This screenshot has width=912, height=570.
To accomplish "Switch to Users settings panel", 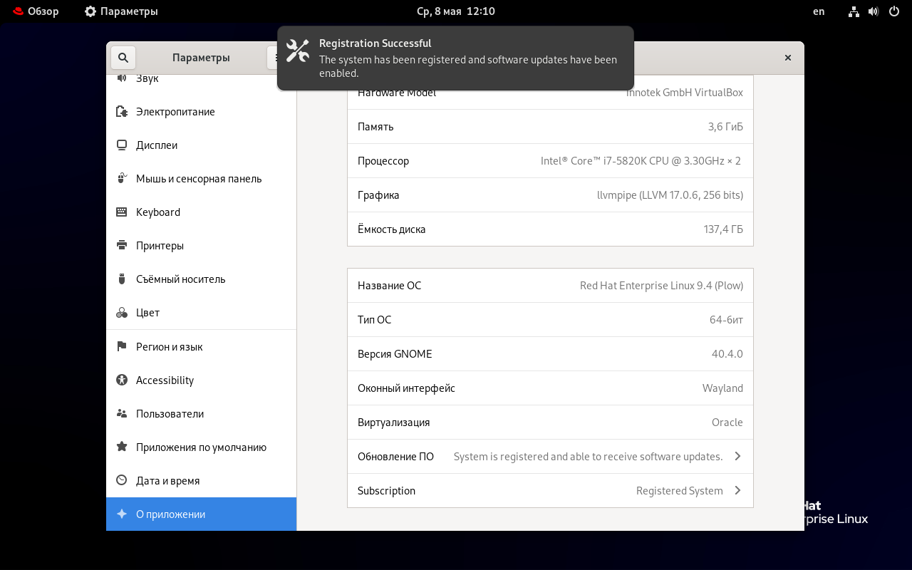I will pos(170,414).
